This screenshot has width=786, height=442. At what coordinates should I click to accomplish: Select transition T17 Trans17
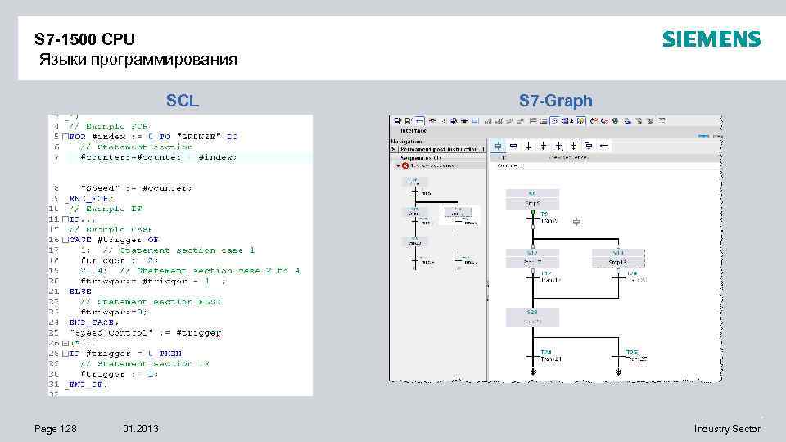click(x=544, y=277)
